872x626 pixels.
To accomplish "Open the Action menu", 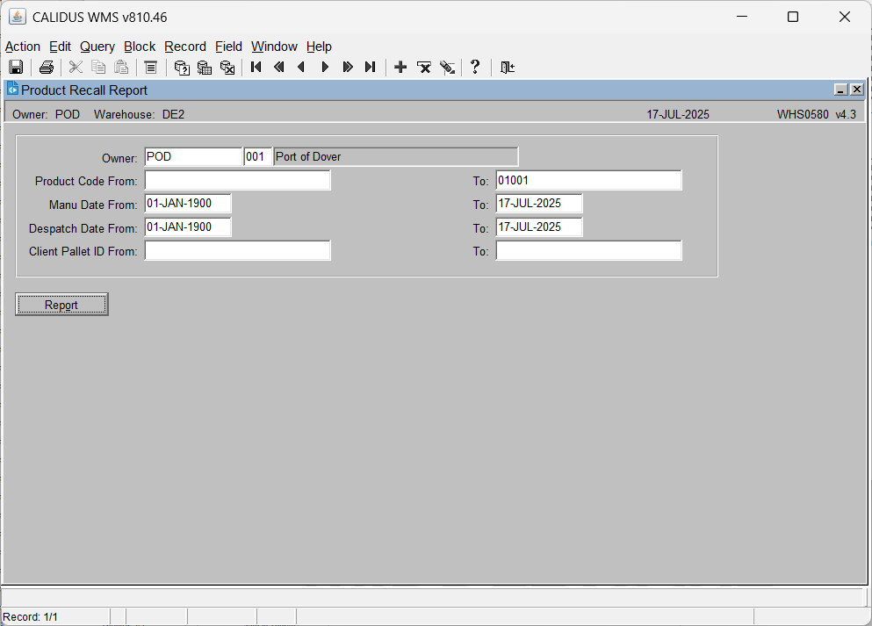I will (x=23, y=47).
